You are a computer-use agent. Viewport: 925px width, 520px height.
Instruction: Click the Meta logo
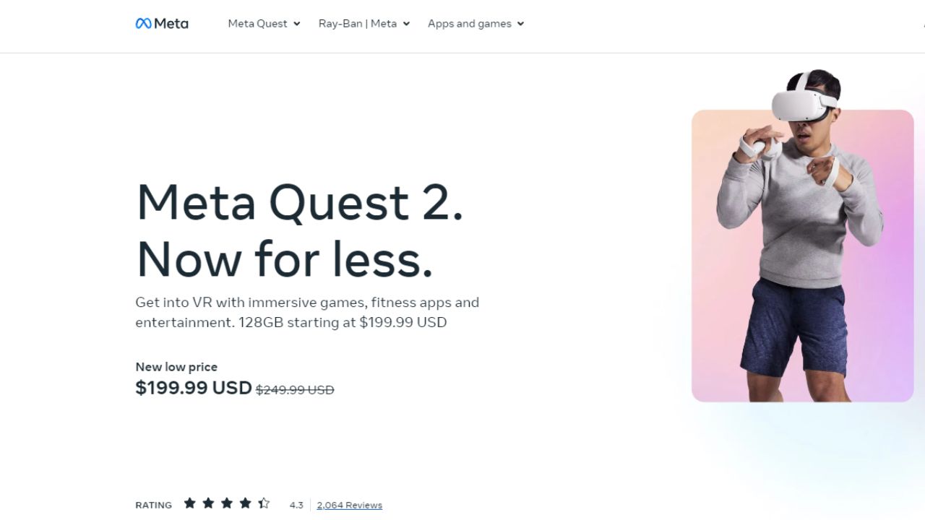click(162, 23)
